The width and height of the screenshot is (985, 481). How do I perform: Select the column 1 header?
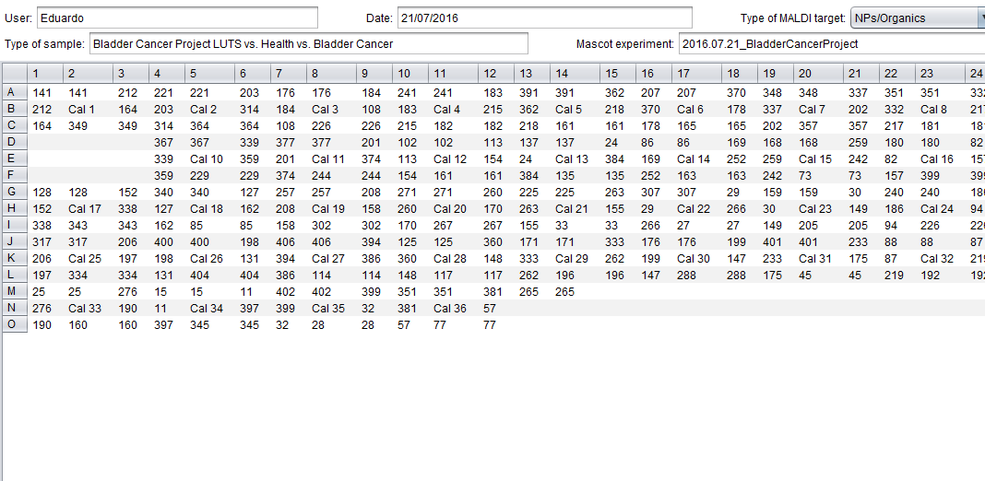(45, 74)
